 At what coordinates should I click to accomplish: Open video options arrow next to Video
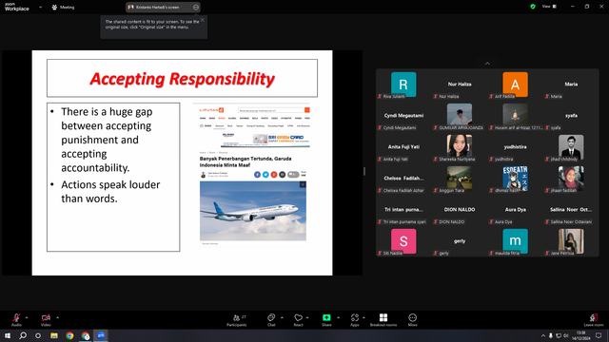(x=57, y=317)
